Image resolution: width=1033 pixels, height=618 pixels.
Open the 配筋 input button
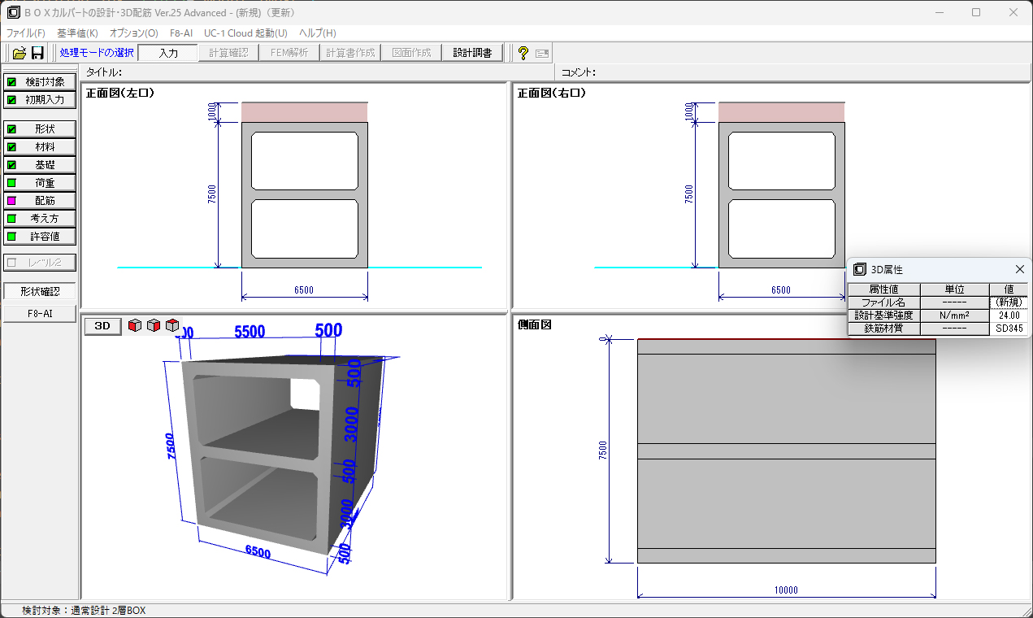[40, 200]
